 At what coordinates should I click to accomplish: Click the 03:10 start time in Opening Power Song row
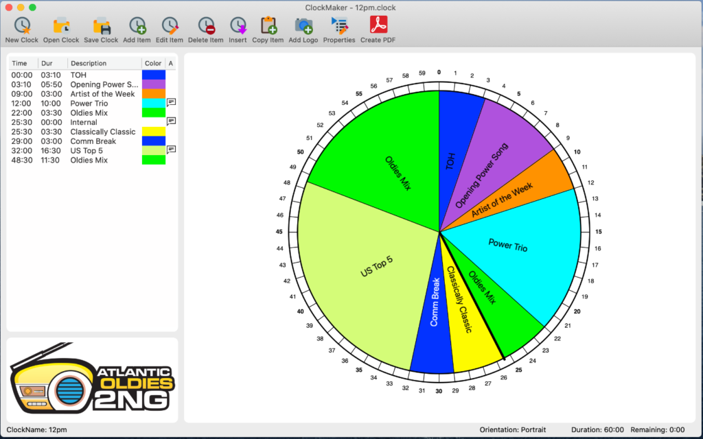pyautogui.click(x=21, y=84)
